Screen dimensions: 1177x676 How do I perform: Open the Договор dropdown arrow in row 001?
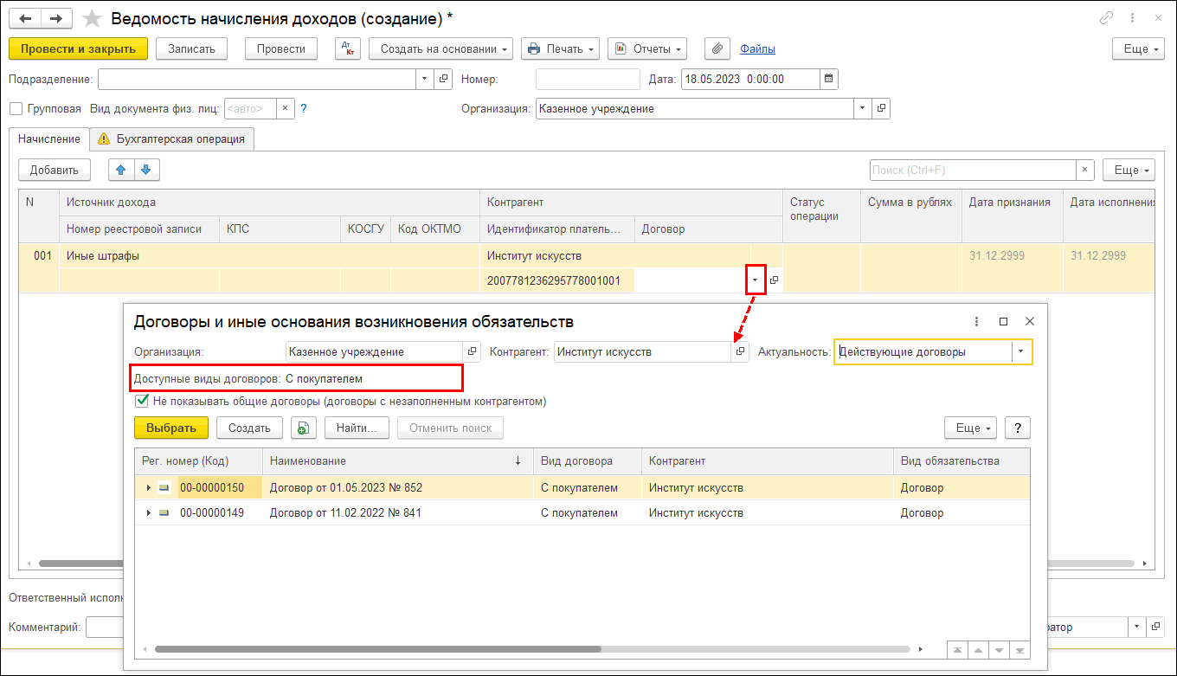[x=756, y=280]
